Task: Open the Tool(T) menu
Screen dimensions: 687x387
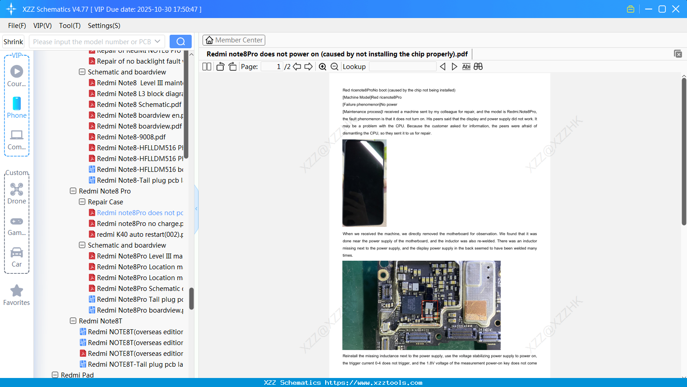Action: [70, 26]
